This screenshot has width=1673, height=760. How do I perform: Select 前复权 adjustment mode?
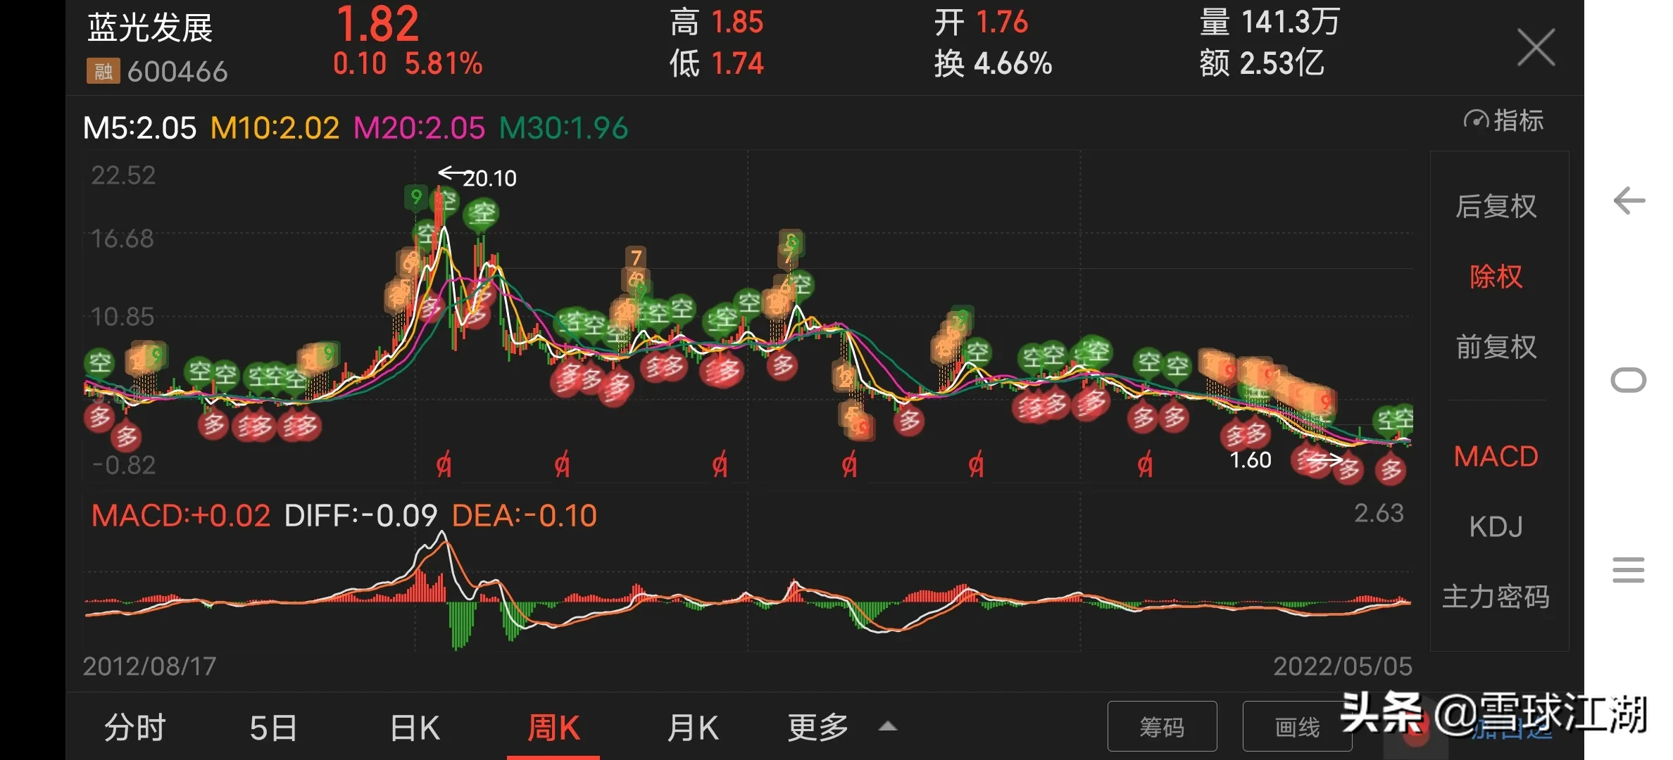tap(1496, 347)
